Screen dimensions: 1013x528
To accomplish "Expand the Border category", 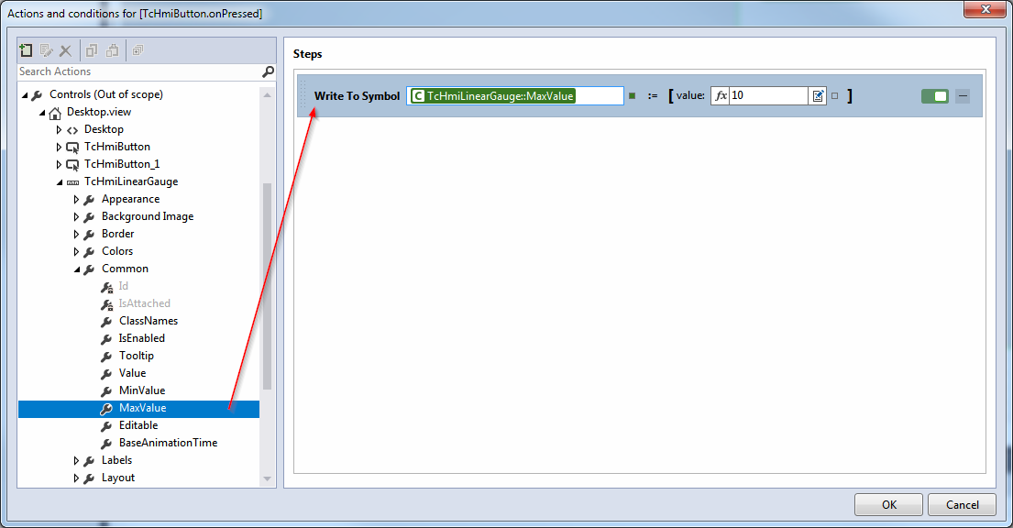I will 76,235.
